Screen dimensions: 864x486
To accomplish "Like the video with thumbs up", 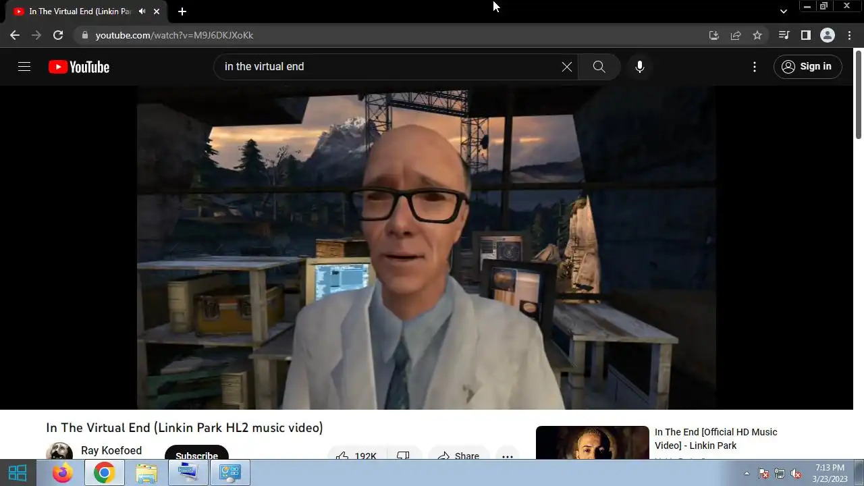I will pyautogui.click(x=356, y=453).
